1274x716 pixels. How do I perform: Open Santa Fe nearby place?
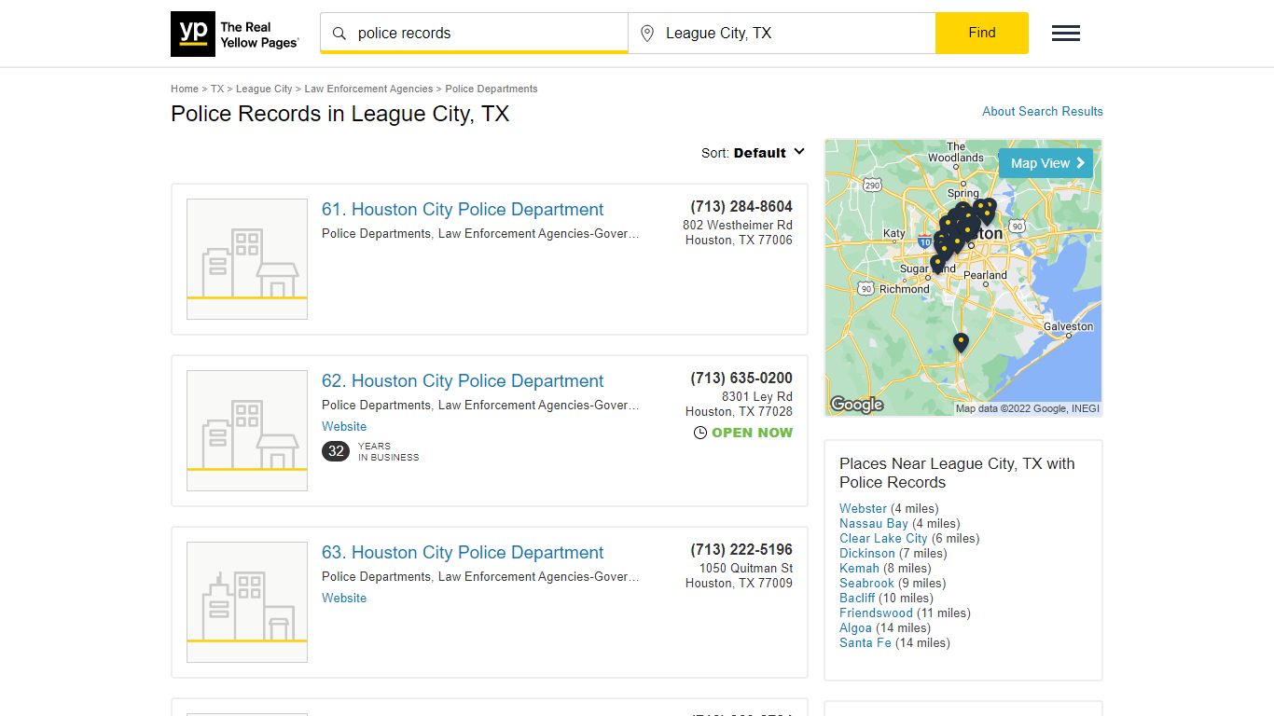click(865, 642)
